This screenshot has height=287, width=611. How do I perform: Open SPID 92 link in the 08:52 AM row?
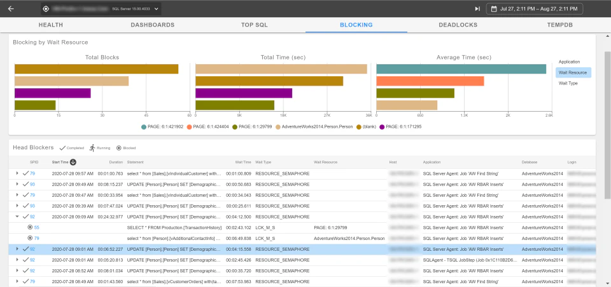tap(32, 270)
